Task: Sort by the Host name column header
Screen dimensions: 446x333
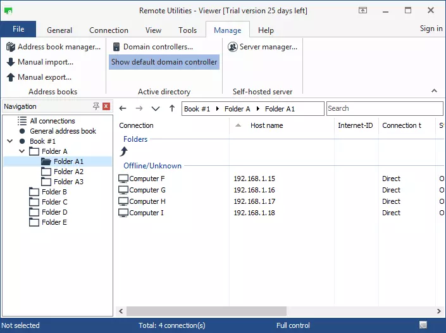Action: pyautogui.click(x=266, y=125)
